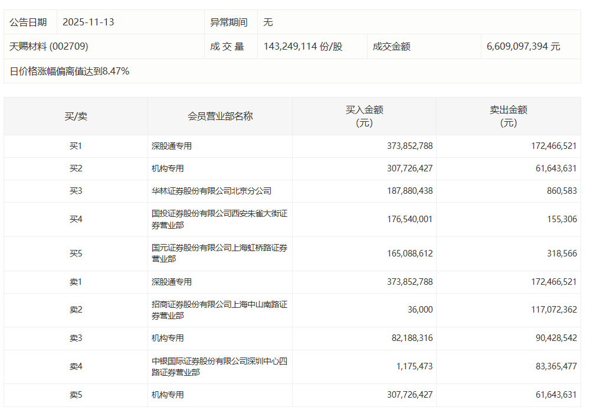Click sell amount 90,428,542

tap(556, 337)
